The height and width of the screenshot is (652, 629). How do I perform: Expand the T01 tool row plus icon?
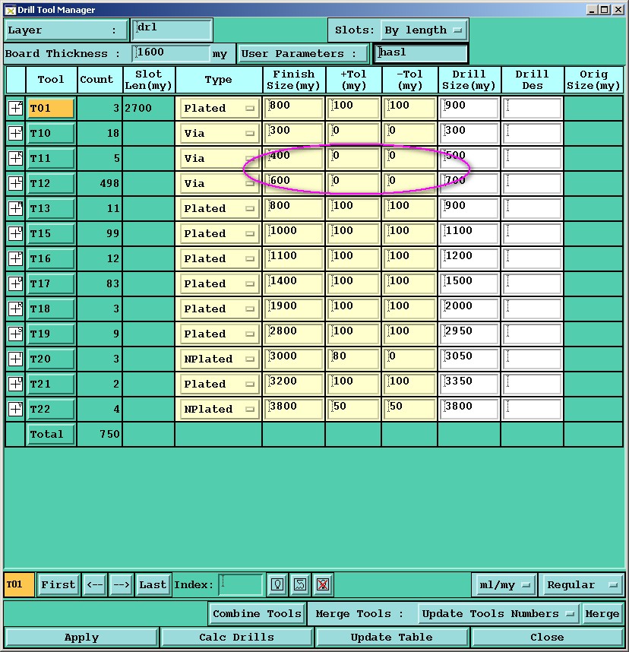15,108
